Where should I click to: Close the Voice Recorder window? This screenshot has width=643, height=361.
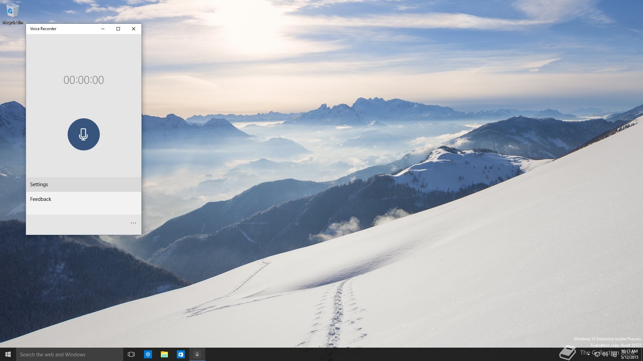134,29
